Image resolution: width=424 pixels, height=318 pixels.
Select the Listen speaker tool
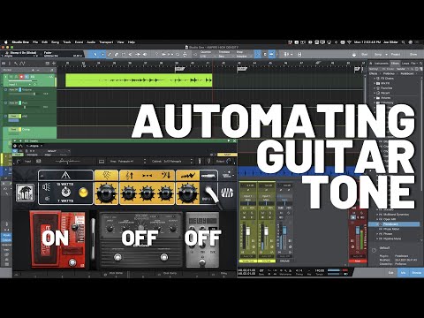(x=145, y=54)
